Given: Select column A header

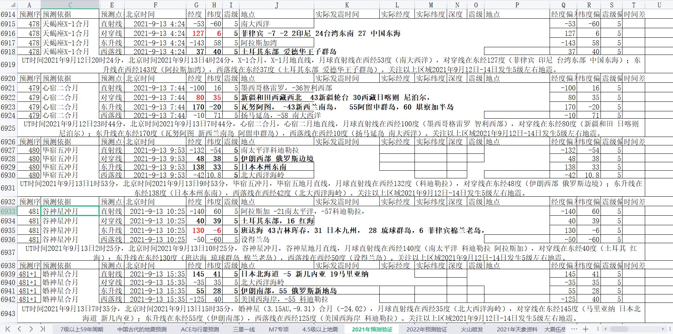Looking at the screenshot, I should pyautogui.click(x=29, y=5).
